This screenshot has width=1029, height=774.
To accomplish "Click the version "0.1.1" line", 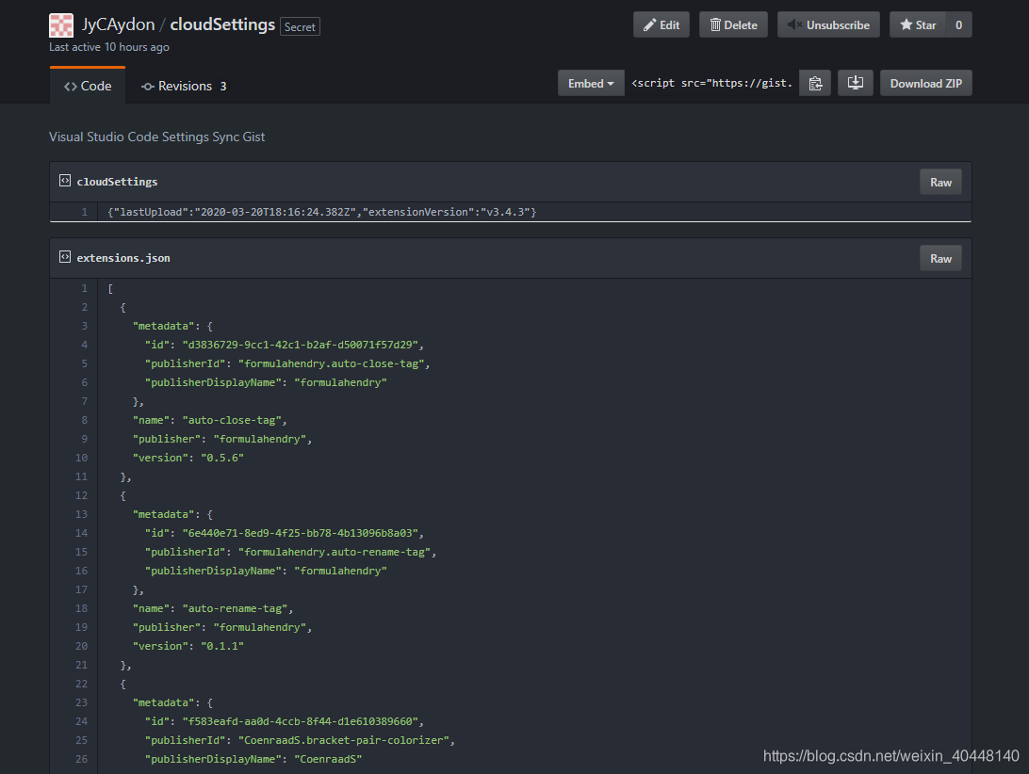I will pyautogui.click(x=188, y=646).
